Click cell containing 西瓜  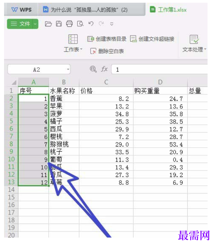click(64, 129)
